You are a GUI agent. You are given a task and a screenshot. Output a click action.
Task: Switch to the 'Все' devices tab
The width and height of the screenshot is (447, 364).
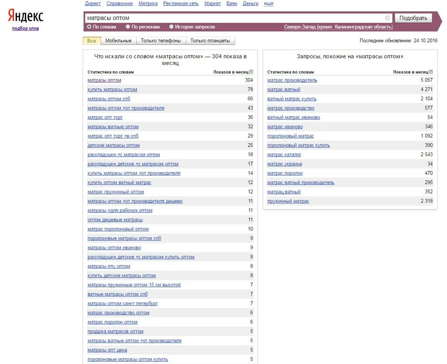[92, 41]
